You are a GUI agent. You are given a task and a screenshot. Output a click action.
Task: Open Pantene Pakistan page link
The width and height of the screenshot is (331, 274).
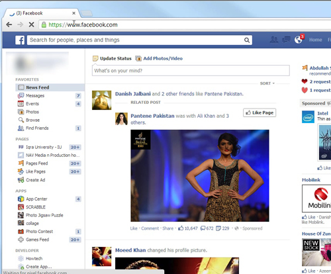coord(152,116)
